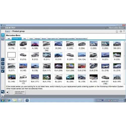Select model series B (245)

click(58, 46)
